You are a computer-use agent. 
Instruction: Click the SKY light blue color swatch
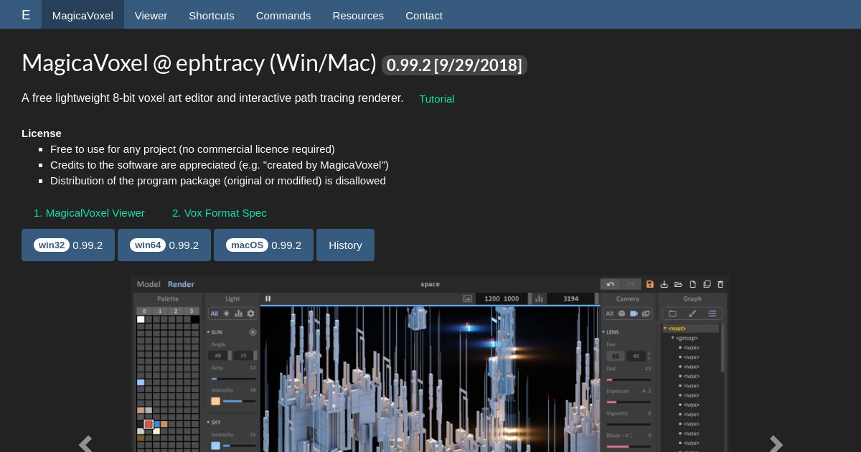[x=215, y=446]
